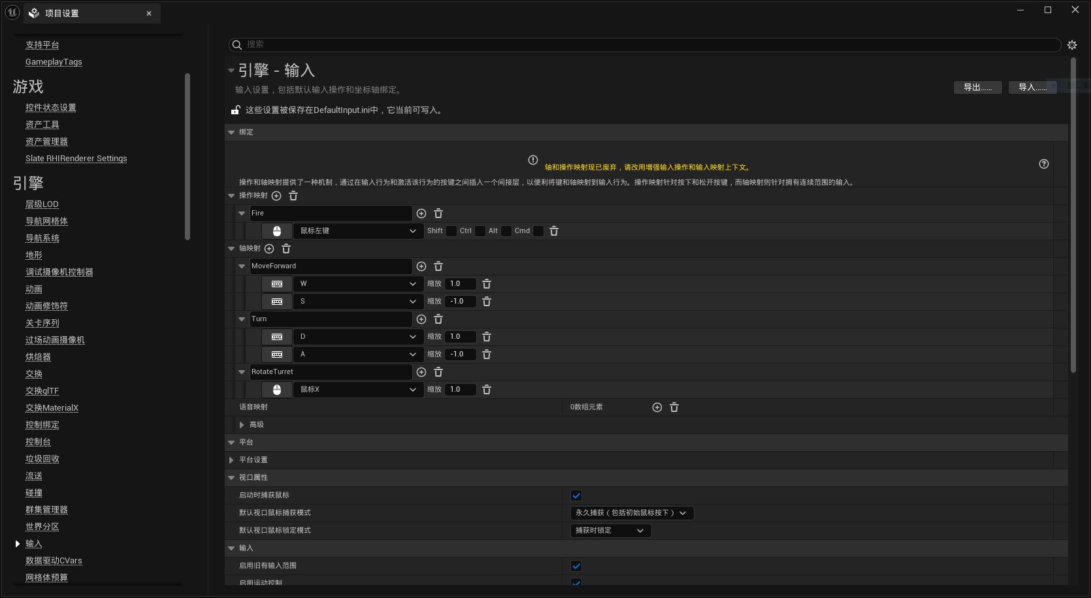The image size is (1091, 598).
Task: Remove the 鼠标X binding
Action: point(487,390)
